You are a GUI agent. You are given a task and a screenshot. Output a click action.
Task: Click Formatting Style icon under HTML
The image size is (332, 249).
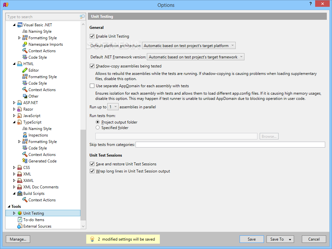[25, 77]
